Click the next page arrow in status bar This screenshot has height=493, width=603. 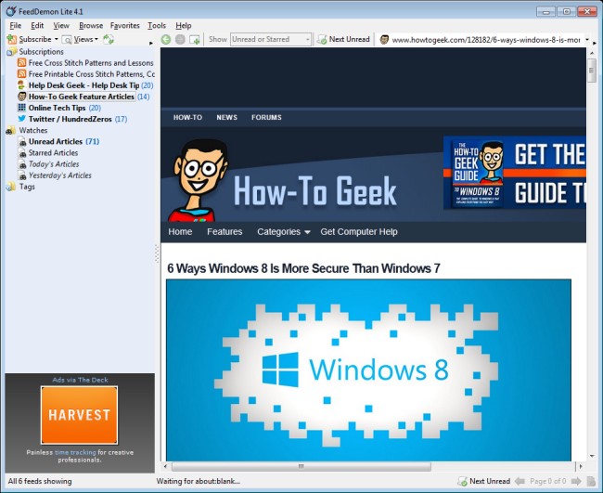pos(576,481)
